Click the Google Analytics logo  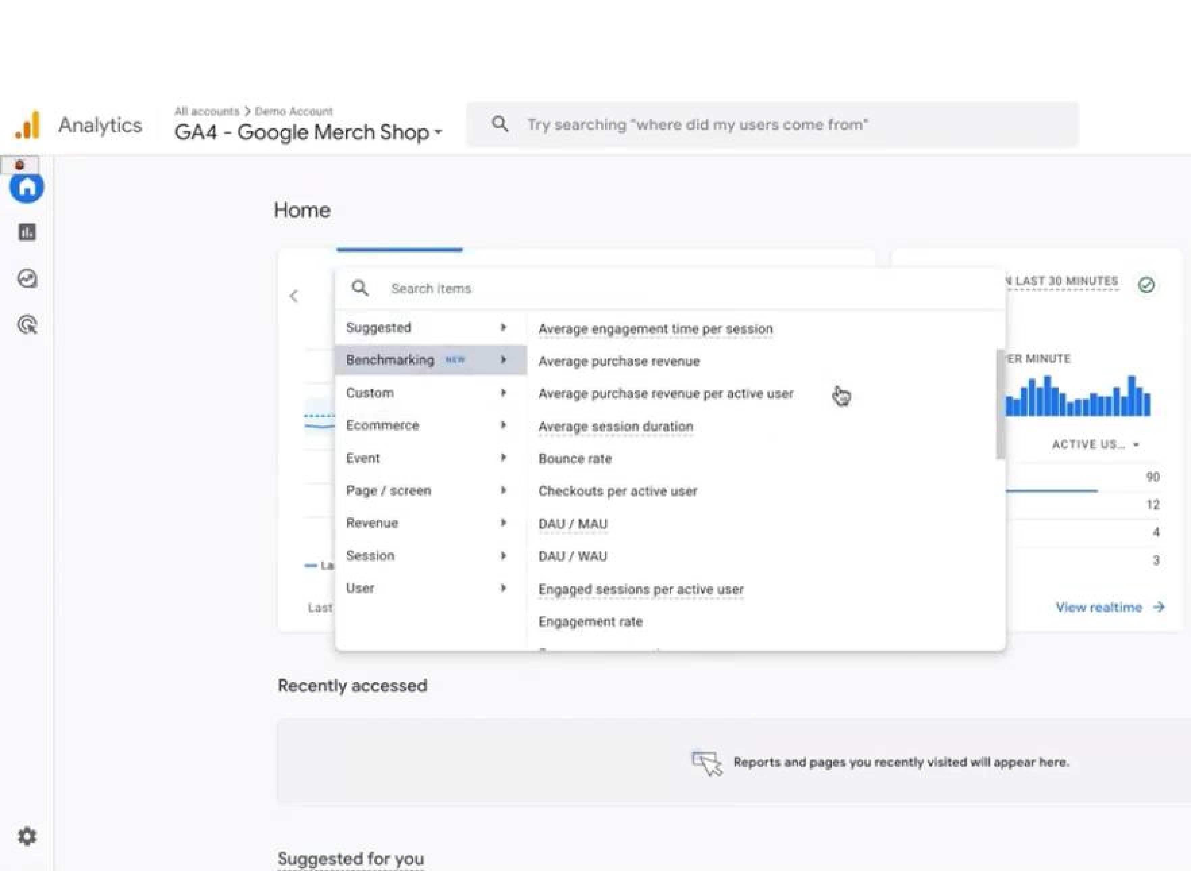[x=27, y=125]
